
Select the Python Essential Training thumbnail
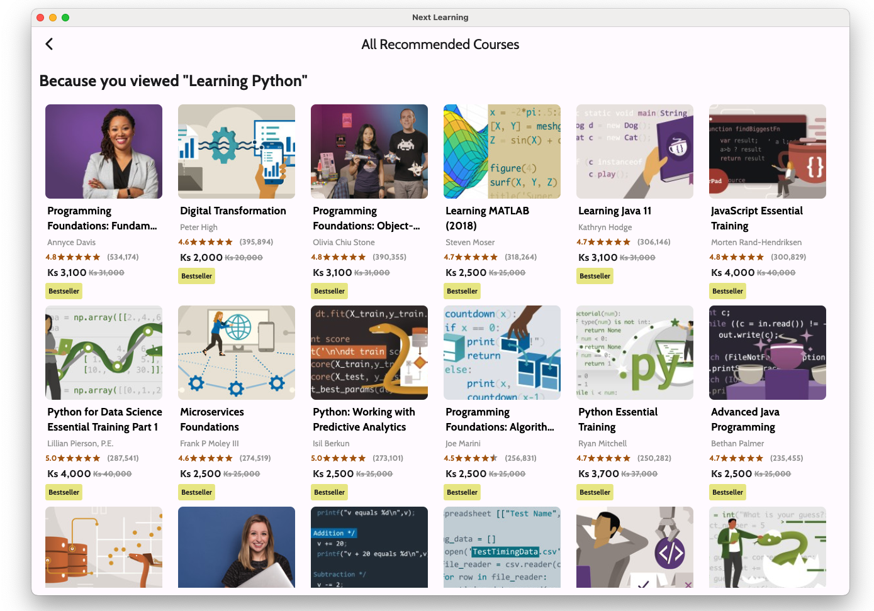[634, 353]
